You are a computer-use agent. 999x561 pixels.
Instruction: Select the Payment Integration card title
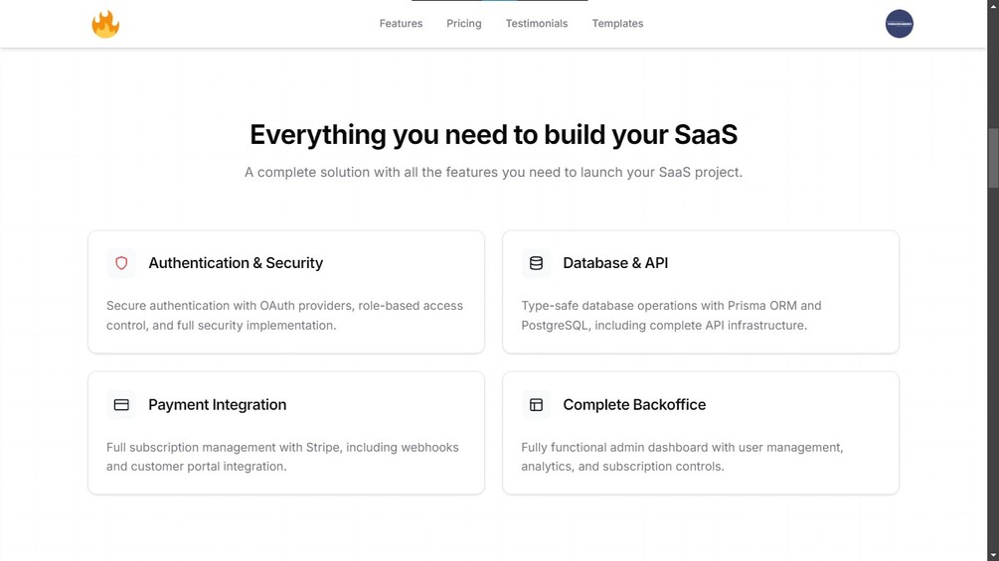(x=217, y=405)
